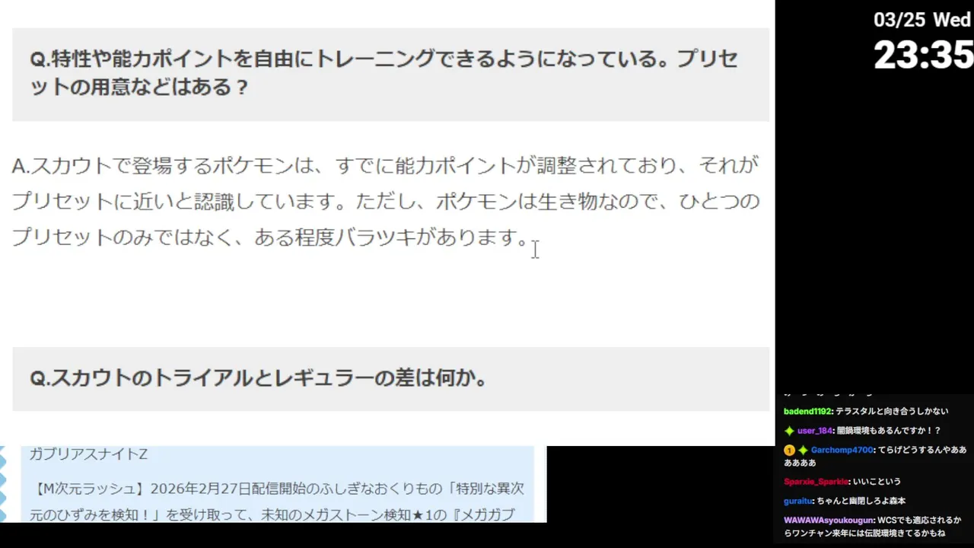Click the chat message テラスタルと向き合うしかない
Viewport: 974px width, 548px height.
[892, 411]
